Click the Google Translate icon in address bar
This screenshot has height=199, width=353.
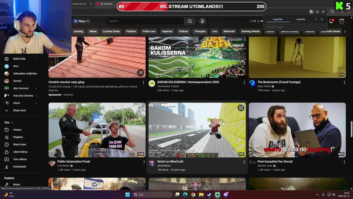coord(311,12)
